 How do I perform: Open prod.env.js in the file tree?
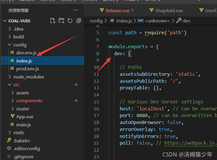28,69
